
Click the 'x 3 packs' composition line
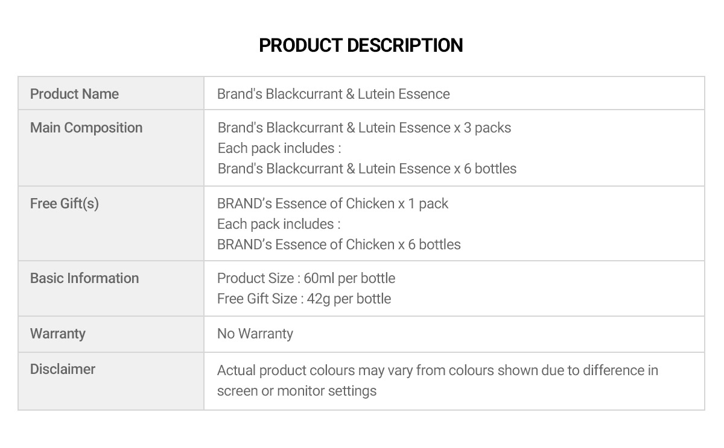(x=364, y=128)
